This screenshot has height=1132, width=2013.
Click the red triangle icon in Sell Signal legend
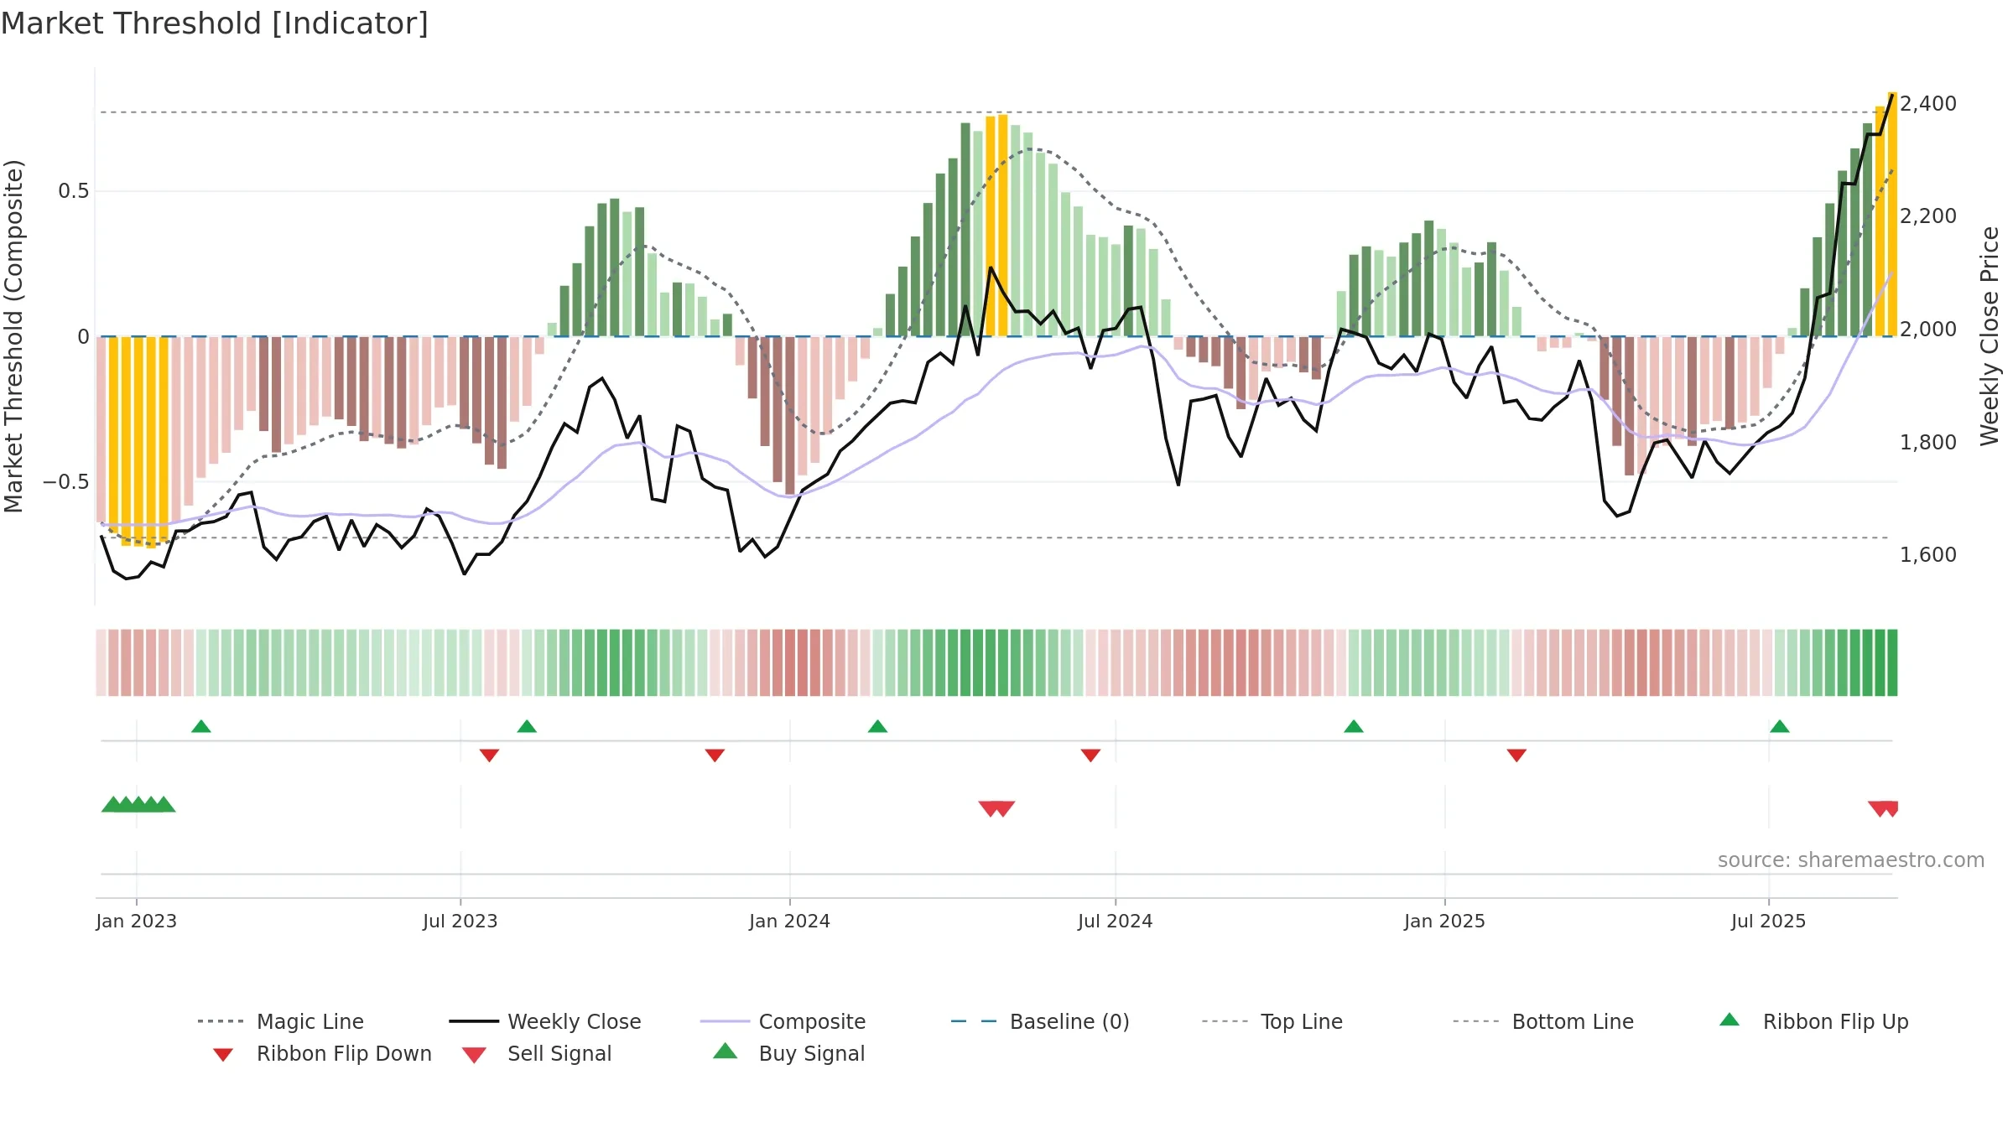coord(474,1056)
